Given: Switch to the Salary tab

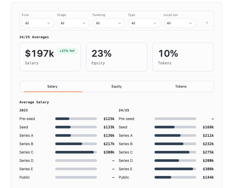Looking at the screenshot, I should tap(52, 87).
